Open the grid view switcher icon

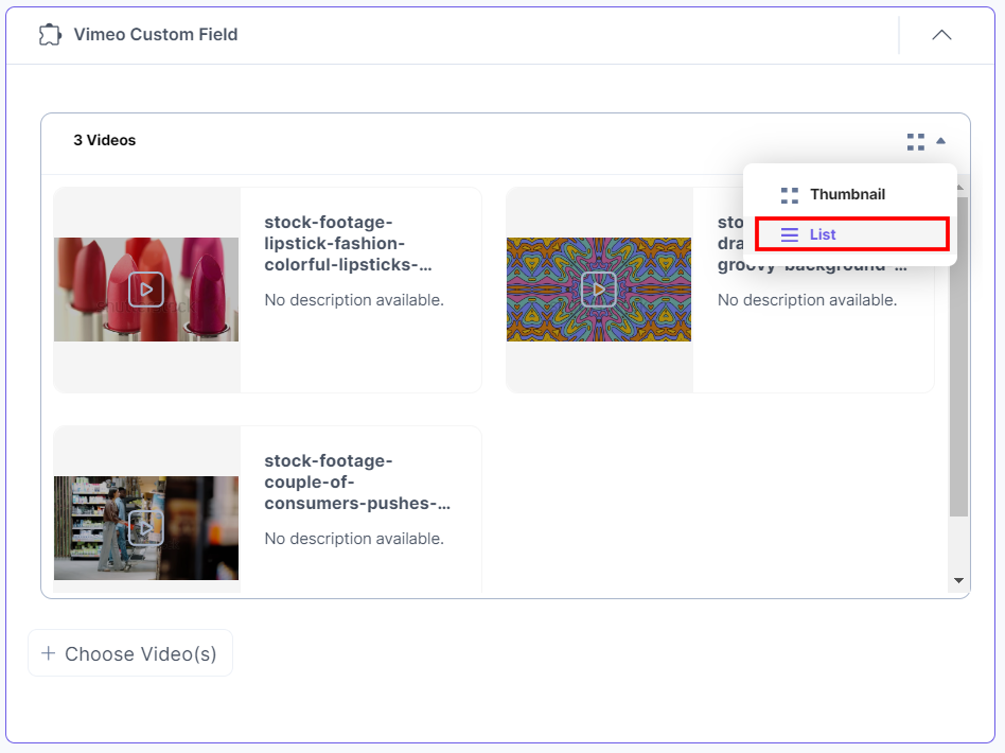tap(915, 141)
